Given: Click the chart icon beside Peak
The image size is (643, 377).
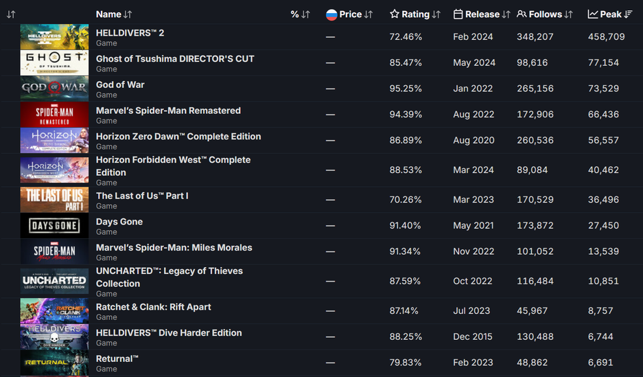Looking at the screenshot, I should [593, 14].
